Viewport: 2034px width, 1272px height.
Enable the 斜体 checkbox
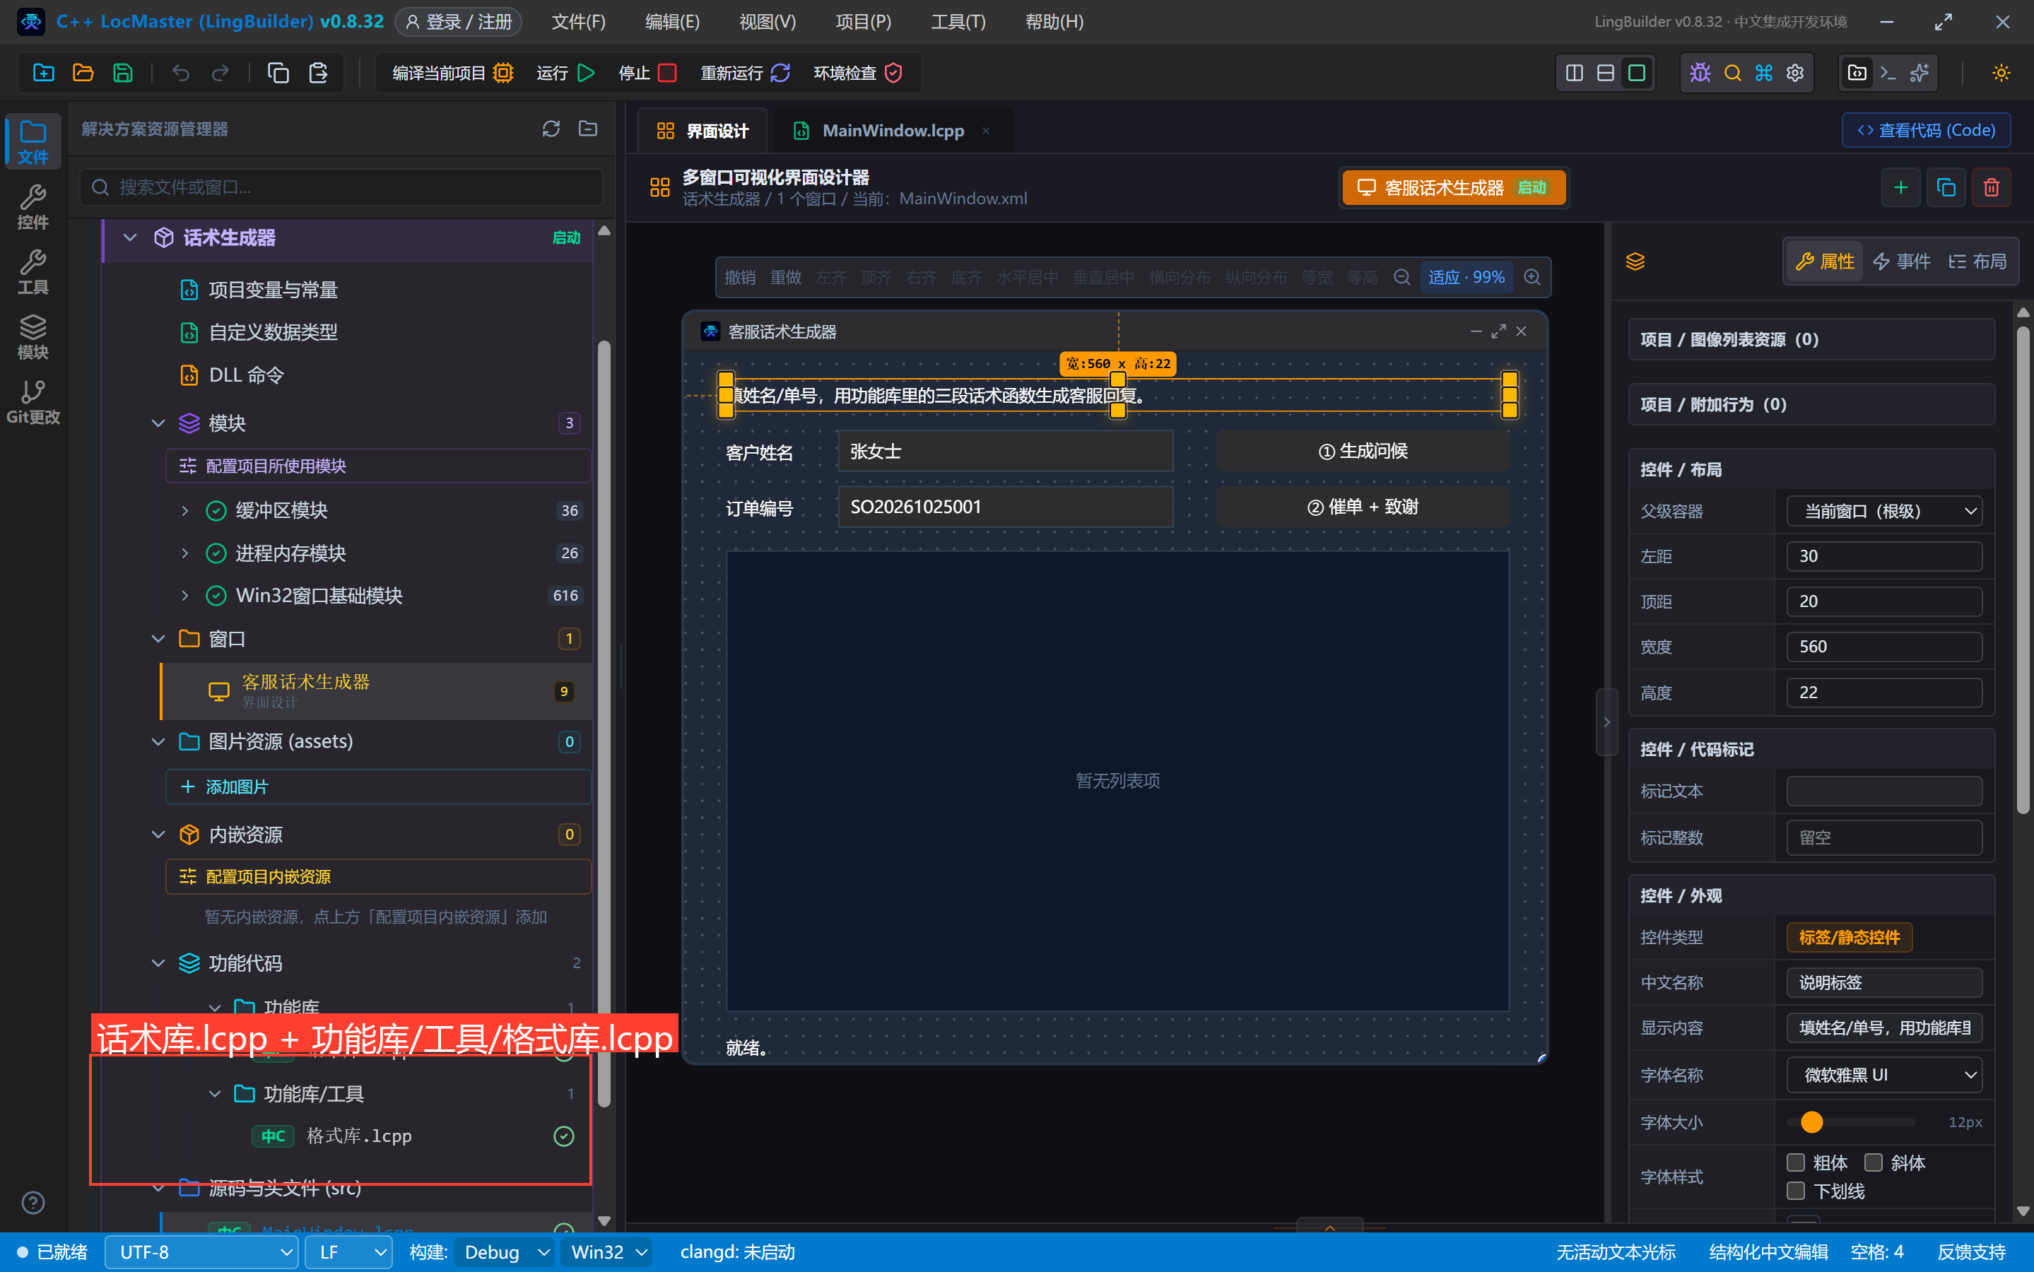coord(1872,1162)
